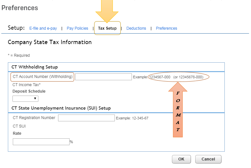Viewport: 251px width, 168px height.
Task: Click the 'Deposit Schedule' label
Action: coord(29,91)
